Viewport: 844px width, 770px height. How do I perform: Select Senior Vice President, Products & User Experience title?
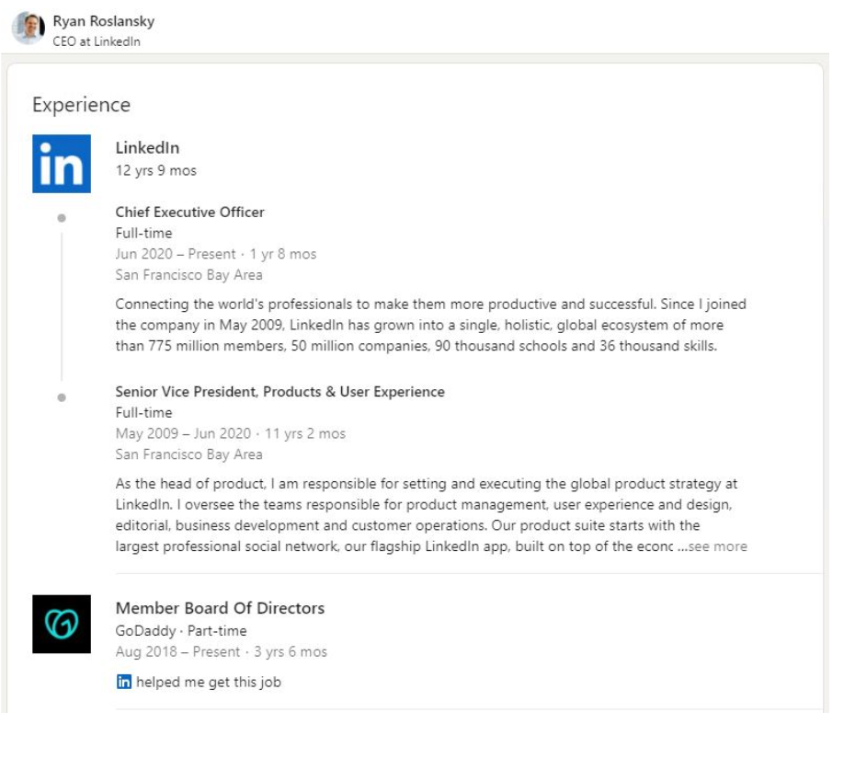[279, 392]
